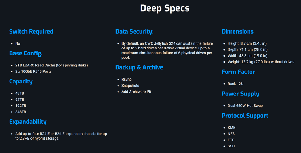Click the Deep Specs page title
Screen dimensions: 301x153
165,8
